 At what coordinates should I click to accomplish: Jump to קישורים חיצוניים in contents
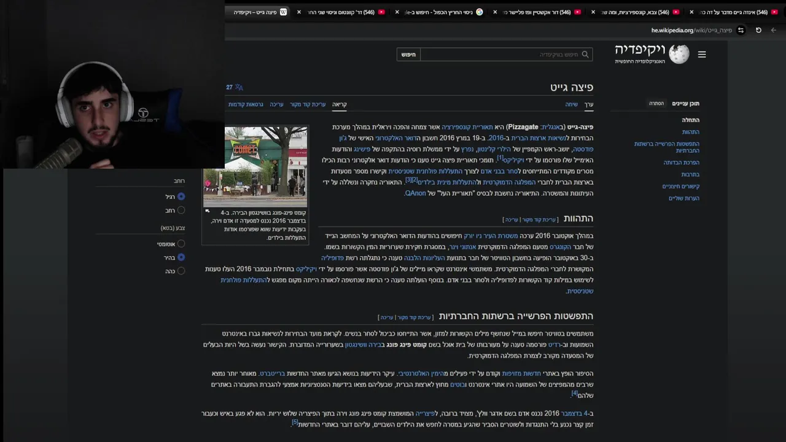click(681, 187)
